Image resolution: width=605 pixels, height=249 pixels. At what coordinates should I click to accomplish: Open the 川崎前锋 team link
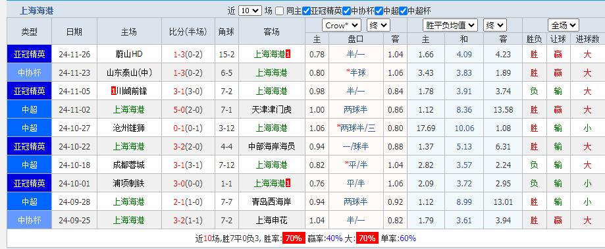pyautogui.click(x=132, y=91)
